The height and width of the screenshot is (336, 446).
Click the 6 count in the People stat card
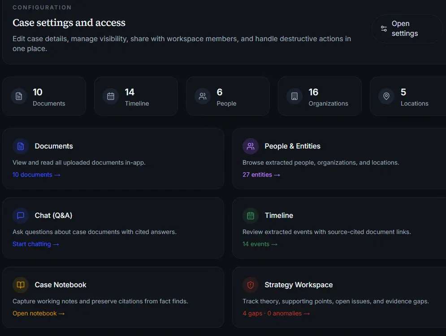(219, 92)
